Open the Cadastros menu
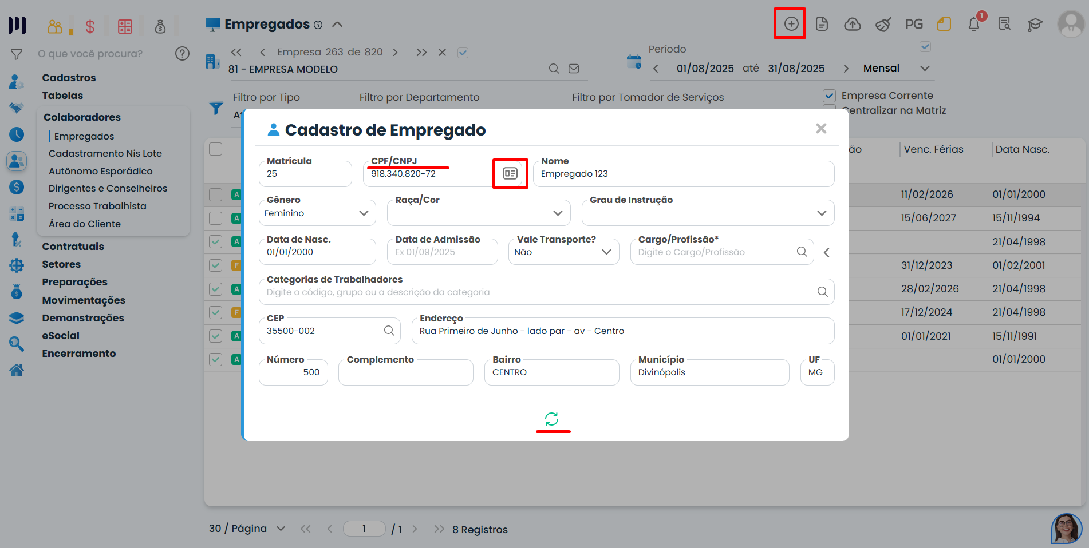The height and width of the screenshot is (548, 1089). 69,78
